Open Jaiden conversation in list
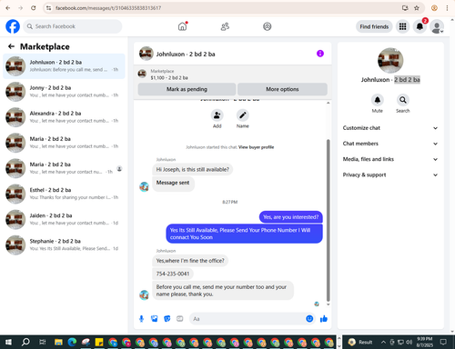 64,219
